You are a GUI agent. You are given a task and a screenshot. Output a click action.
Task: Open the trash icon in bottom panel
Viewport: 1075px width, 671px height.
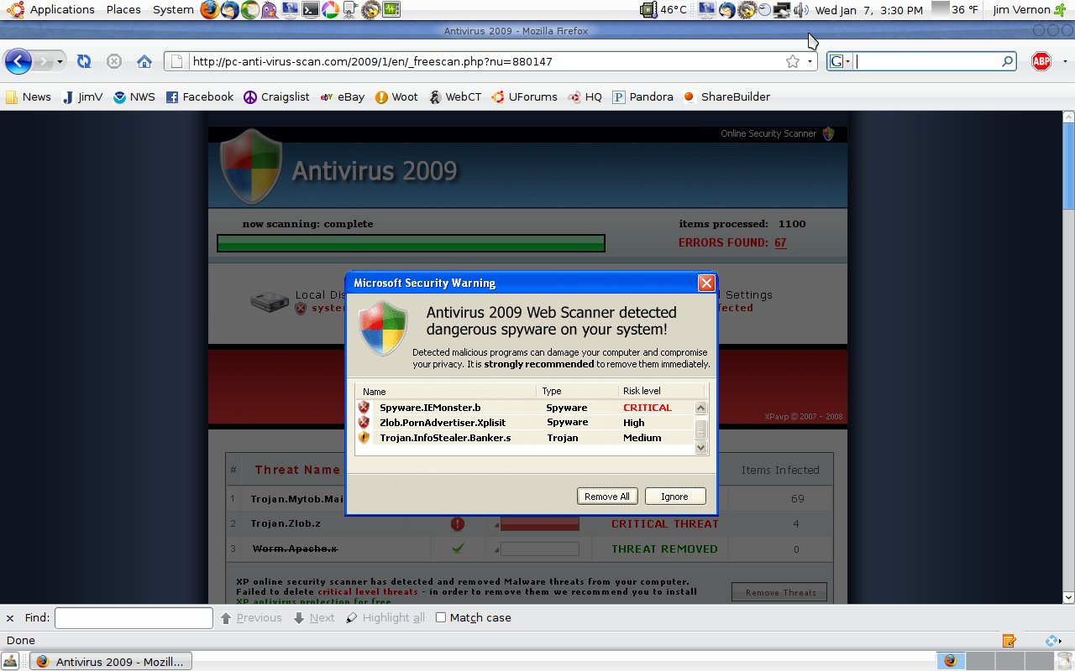point(1064,661)
